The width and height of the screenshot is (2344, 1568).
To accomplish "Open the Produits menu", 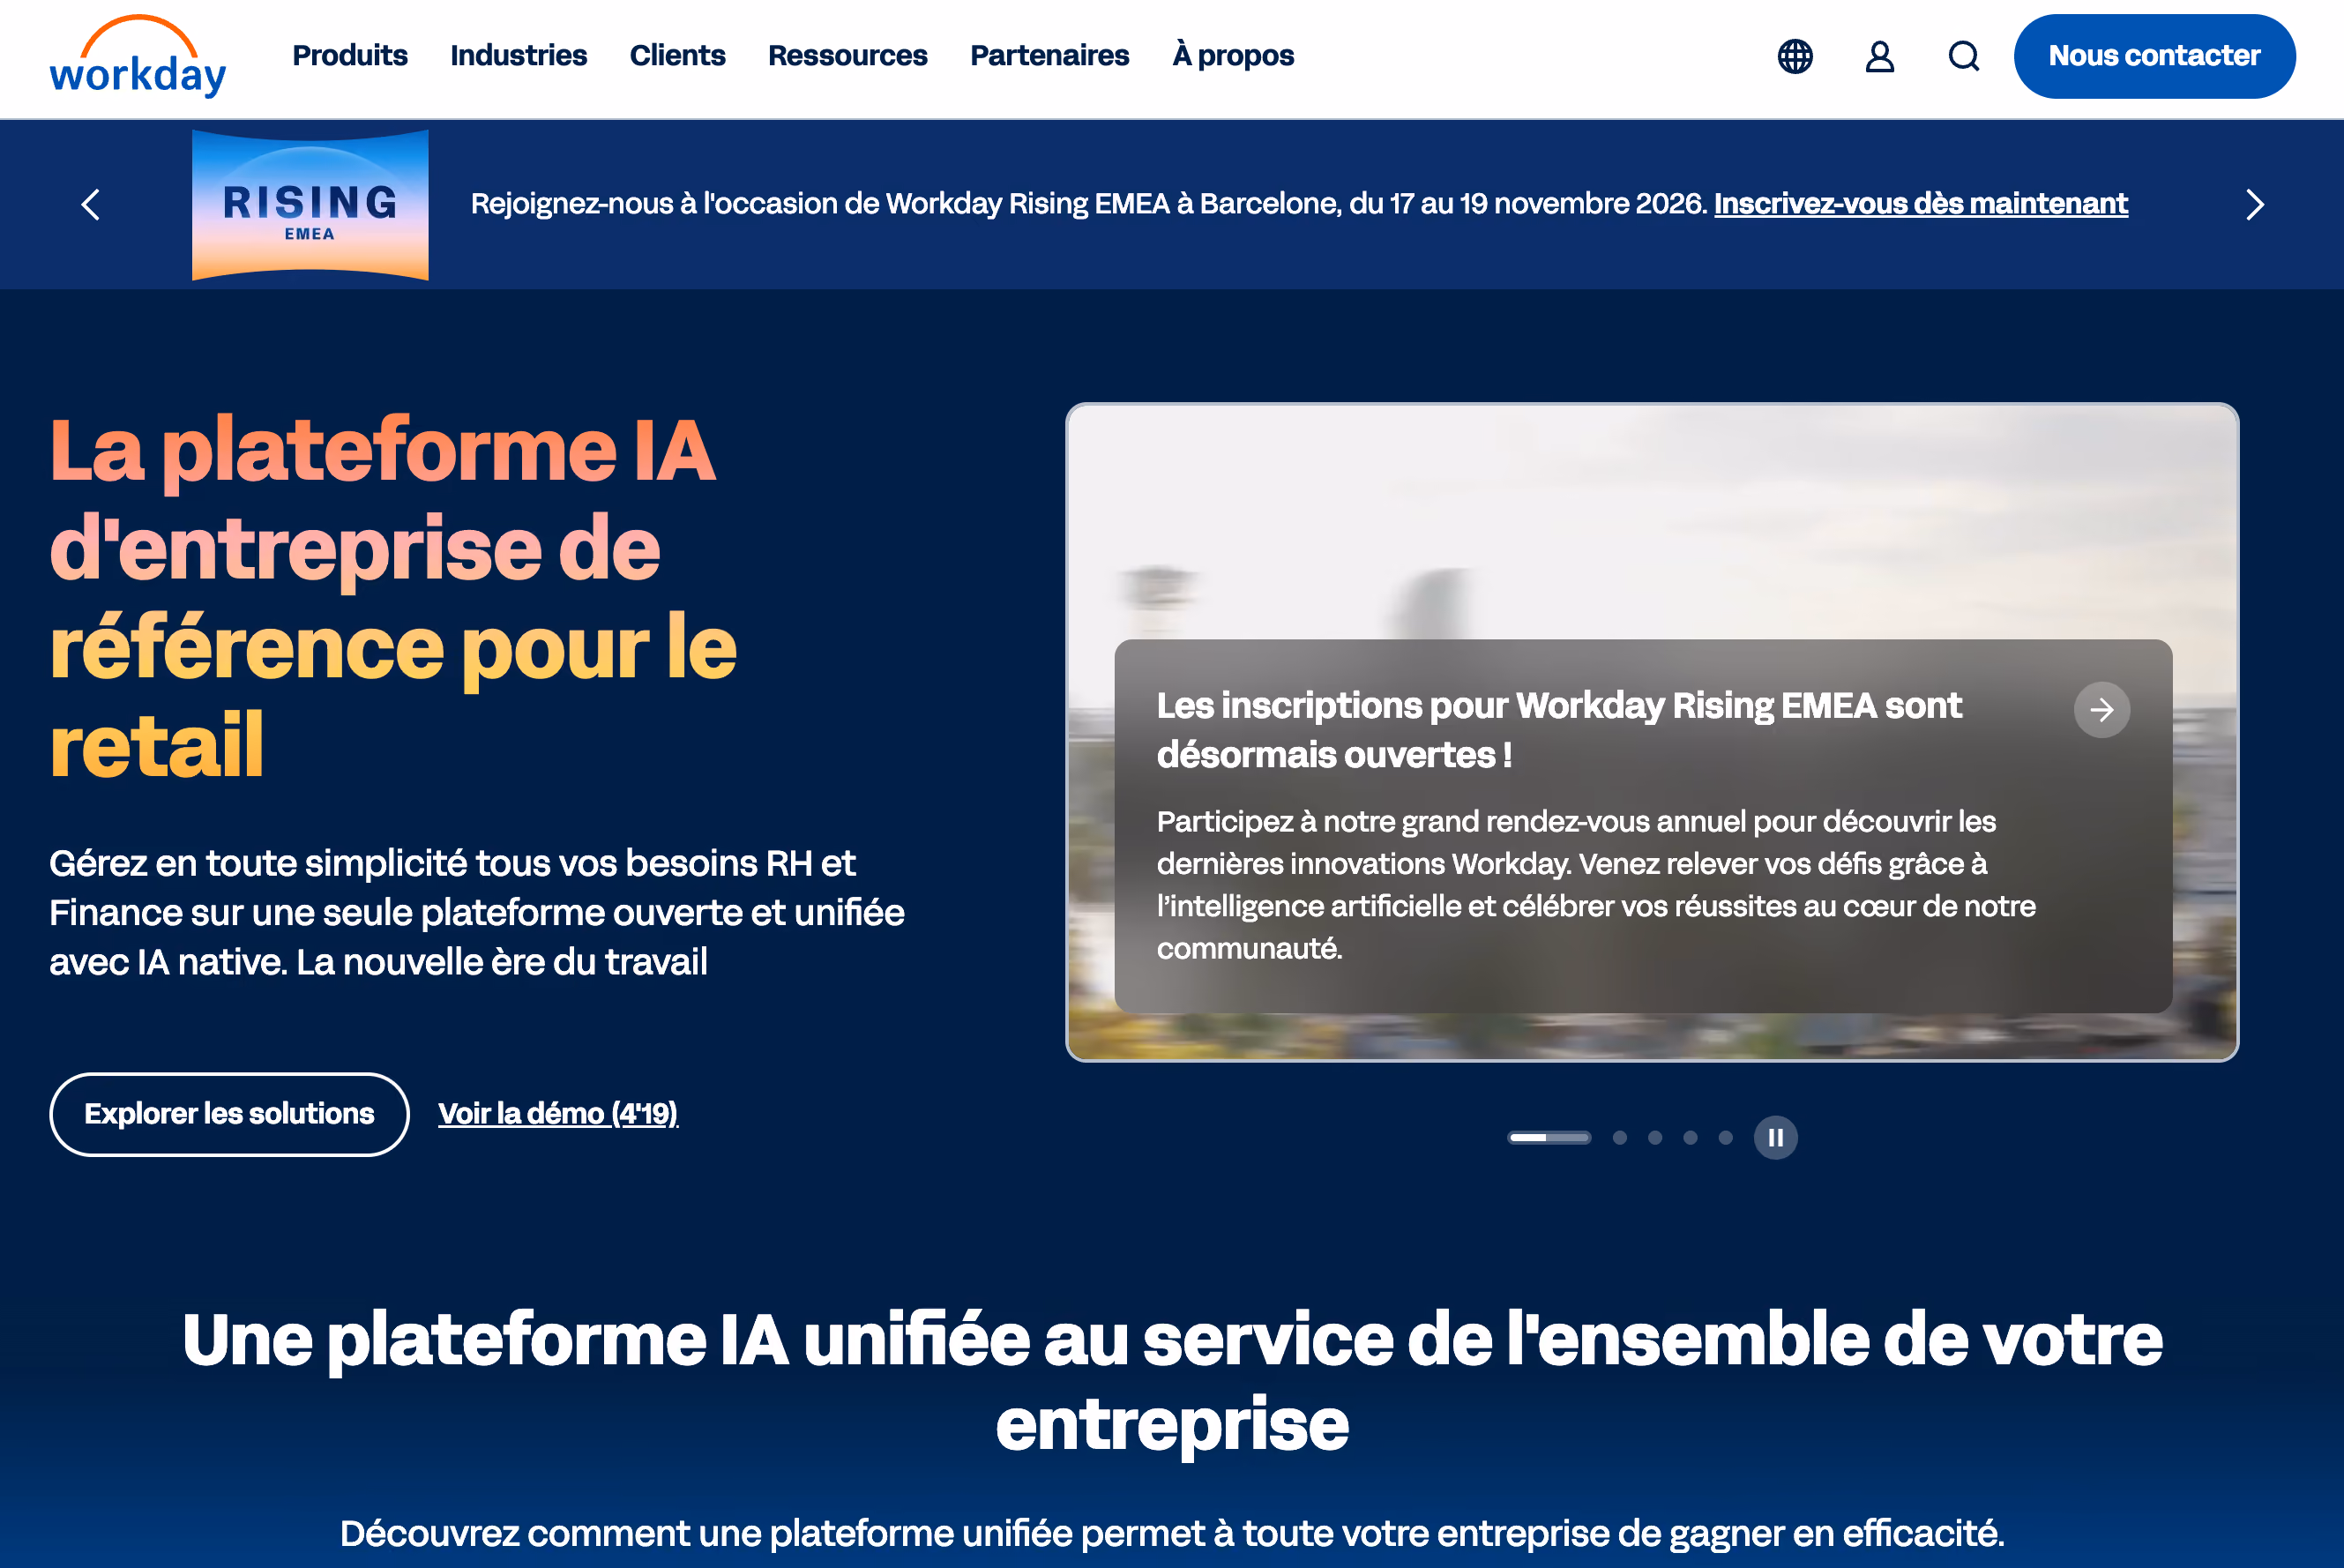I will click(x=350, y=56).
